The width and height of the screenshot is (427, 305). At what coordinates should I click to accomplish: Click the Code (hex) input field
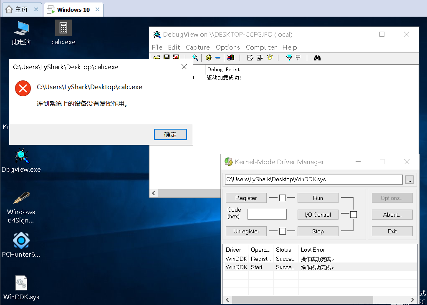click(267, 214)
